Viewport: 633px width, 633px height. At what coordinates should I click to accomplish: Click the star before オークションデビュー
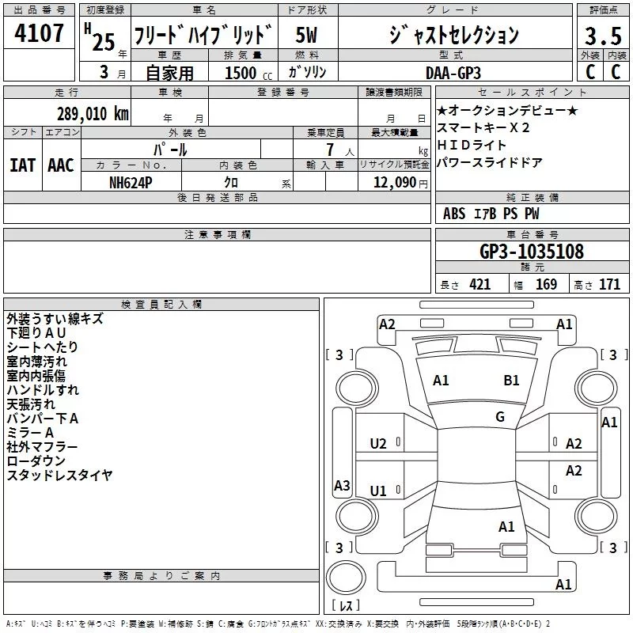442,111
